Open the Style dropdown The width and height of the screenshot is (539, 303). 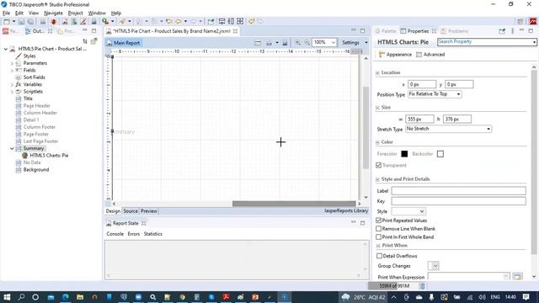pyautogui.click(x=408, y=211)
